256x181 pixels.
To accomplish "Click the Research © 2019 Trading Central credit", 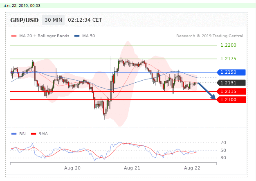I will (210, 36).
